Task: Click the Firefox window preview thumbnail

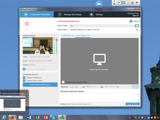Action: (x=13, y=103)
